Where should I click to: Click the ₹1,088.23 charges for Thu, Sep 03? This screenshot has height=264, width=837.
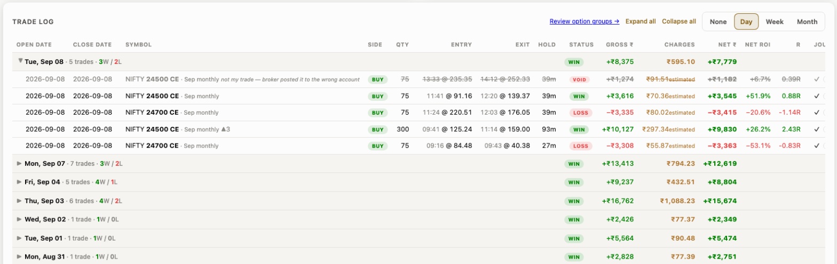[x=677, y=201]
